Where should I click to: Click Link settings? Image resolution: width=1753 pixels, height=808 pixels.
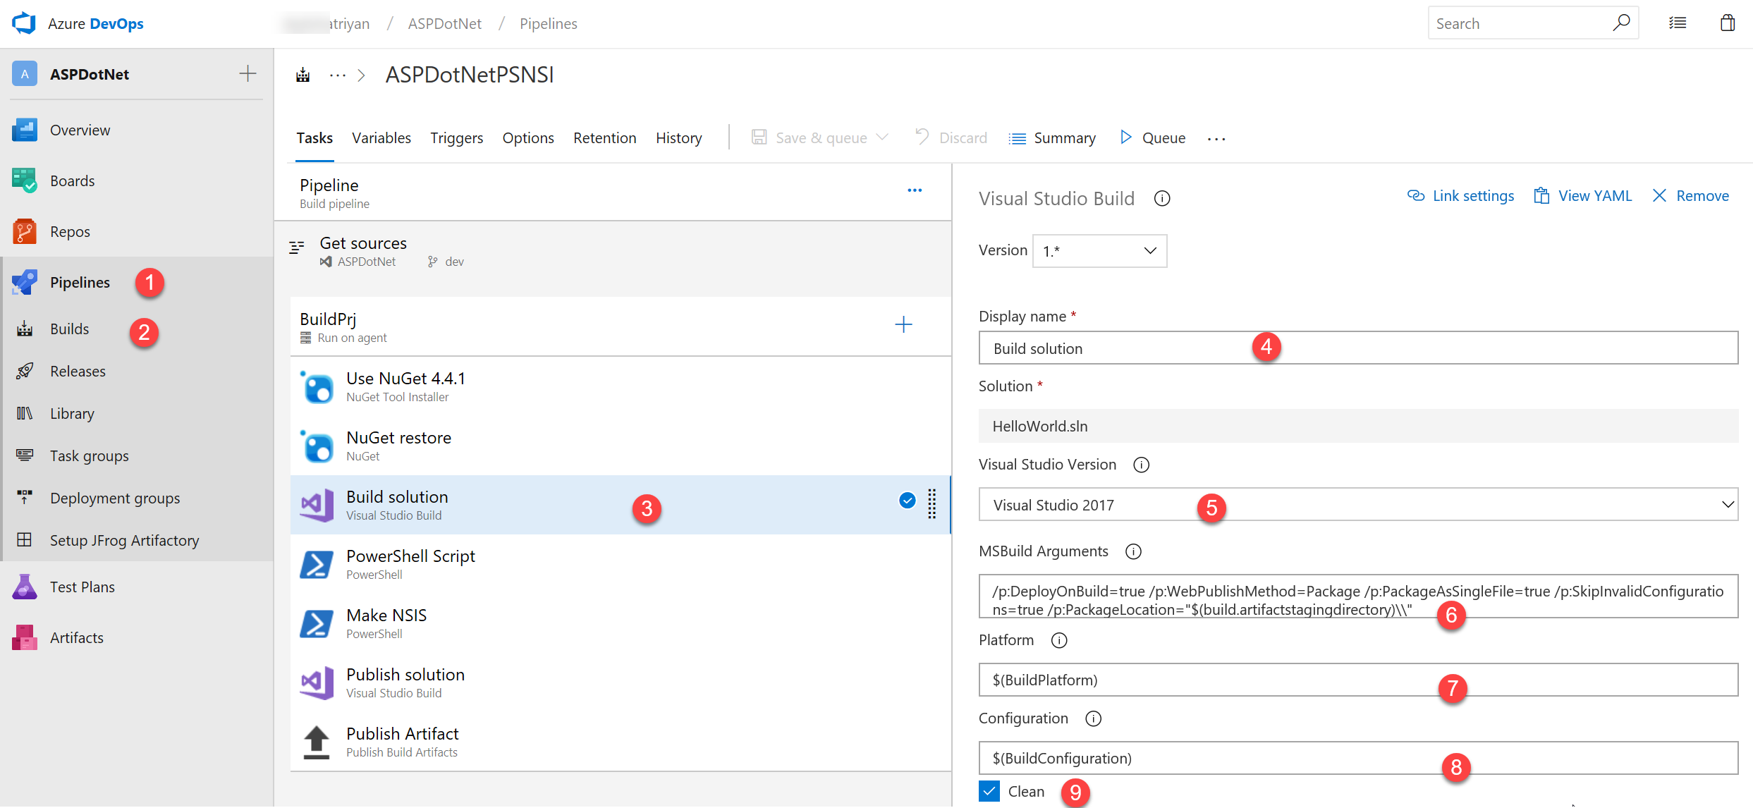[x=1460, y=196]
